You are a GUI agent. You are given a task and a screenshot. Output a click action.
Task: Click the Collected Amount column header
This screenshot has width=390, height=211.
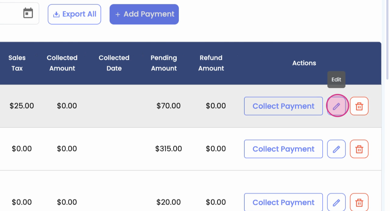(62, 63)
